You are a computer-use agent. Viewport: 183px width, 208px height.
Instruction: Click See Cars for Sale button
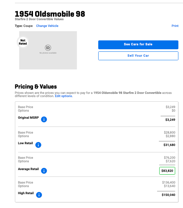[138, 45]
